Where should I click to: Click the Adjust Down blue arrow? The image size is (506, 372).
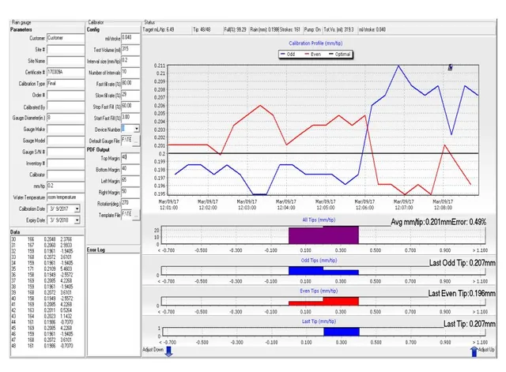(168, 351)
